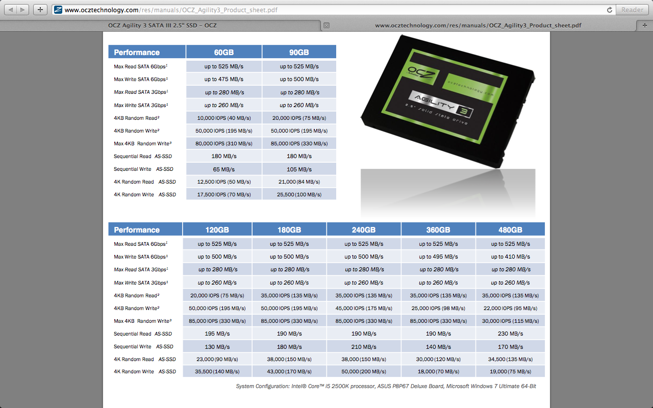Click the 60GB column header

tap(224, 52)
